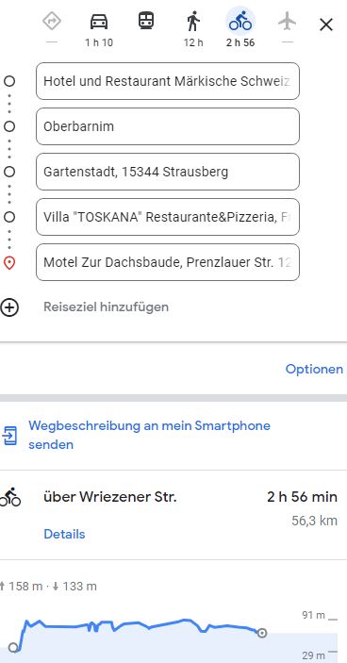Choose the flight mode airplane icon
The width and height of the screenshot is (347, 663).
288,21
